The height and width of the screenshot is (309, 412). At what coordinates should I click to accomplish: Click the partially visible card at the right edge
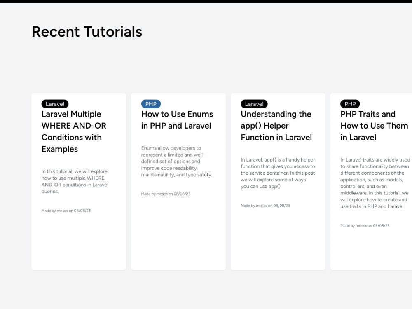coord(379,181)
